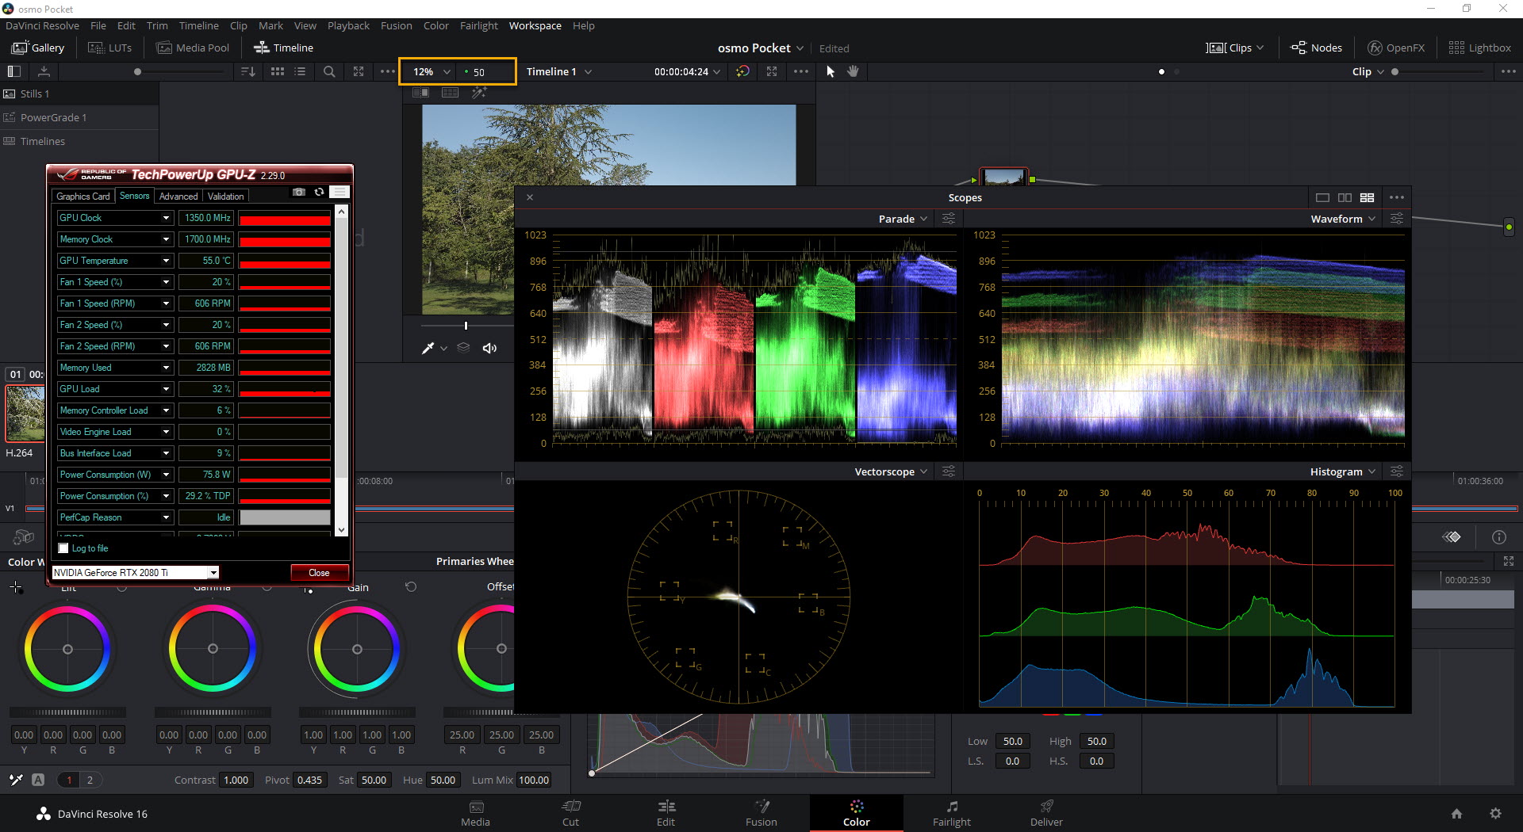
Task: Click the gallery search magnifier icon
Action: tap(329, 71)
